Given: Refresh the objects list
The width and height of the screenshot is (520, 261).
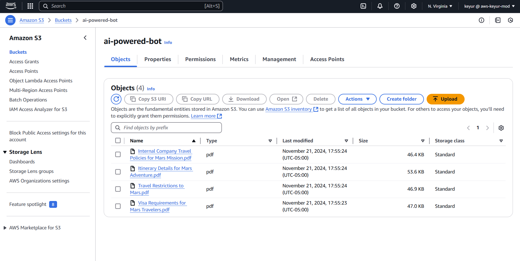Looking at the screenshot, I should pyautogui.click(x=116, y=99).
